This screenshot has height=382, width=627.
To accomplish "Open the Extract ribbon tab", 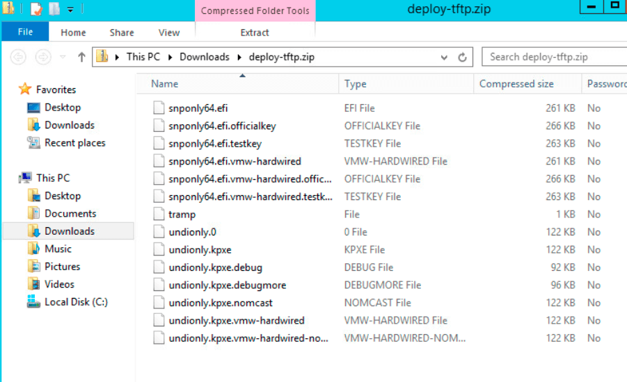I will pos(255,33).
